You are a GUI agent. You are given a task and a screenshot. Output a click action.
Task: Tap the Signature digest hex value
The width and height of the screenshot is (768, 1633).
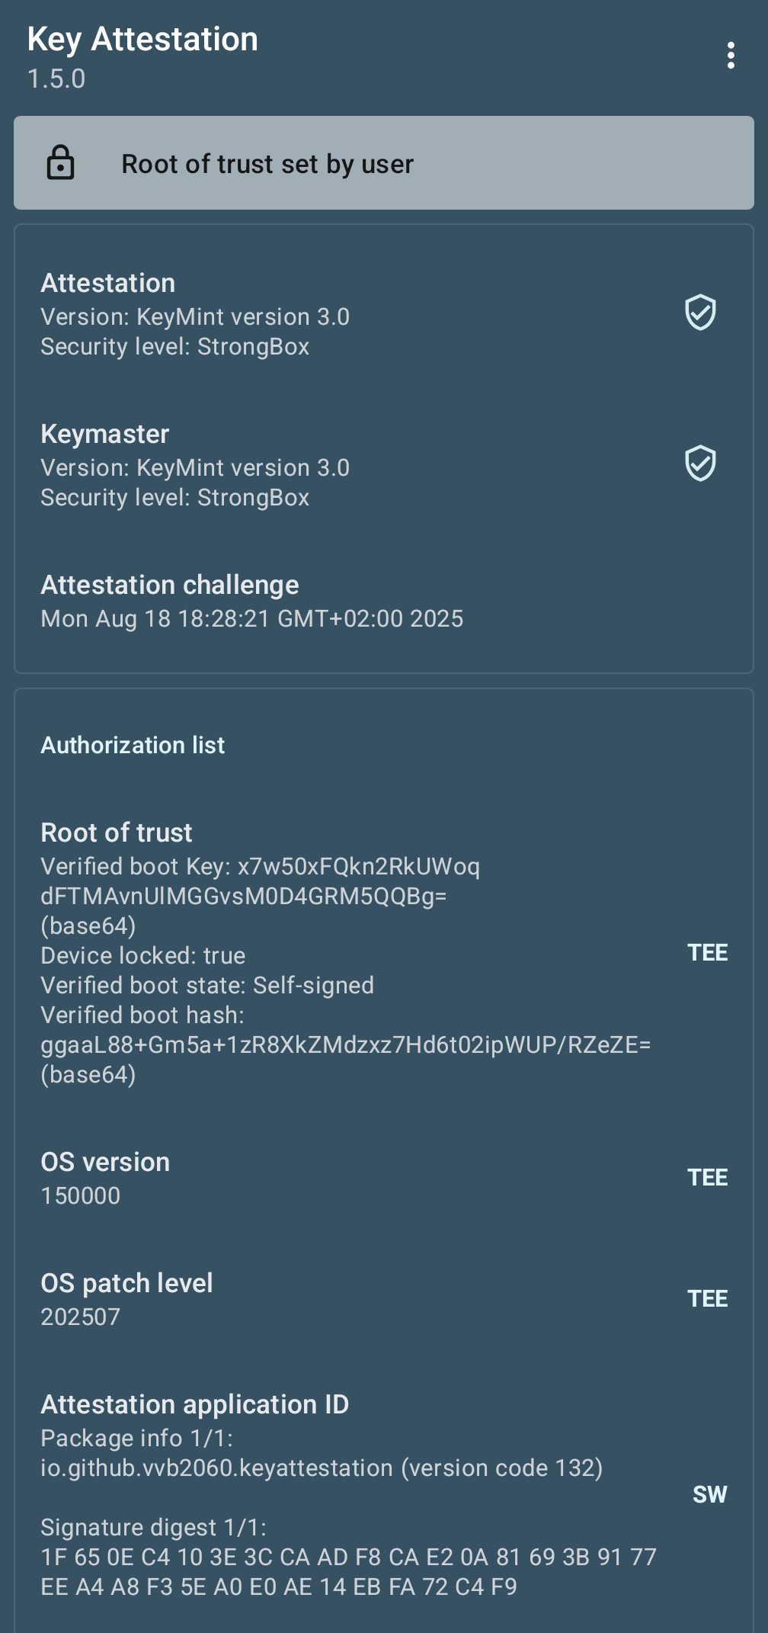click(348, 1572)
